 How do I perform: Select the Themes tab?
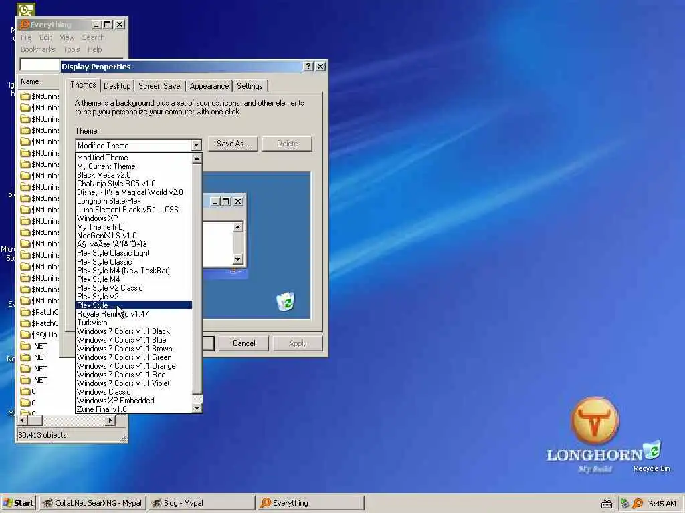click(83, 85)
